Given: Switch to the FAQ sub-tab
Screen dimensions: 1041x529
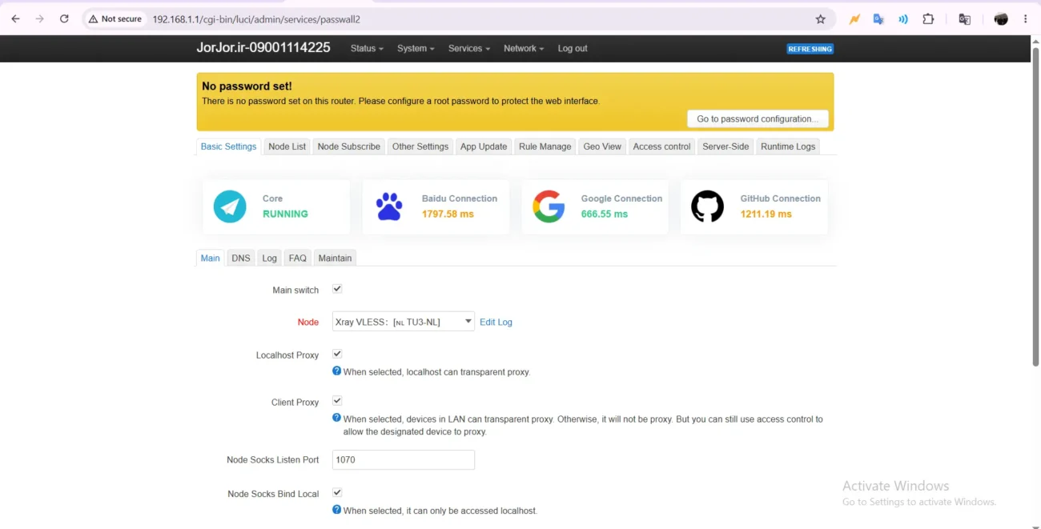Looking at the screenshot, I should tap(298, 258).
